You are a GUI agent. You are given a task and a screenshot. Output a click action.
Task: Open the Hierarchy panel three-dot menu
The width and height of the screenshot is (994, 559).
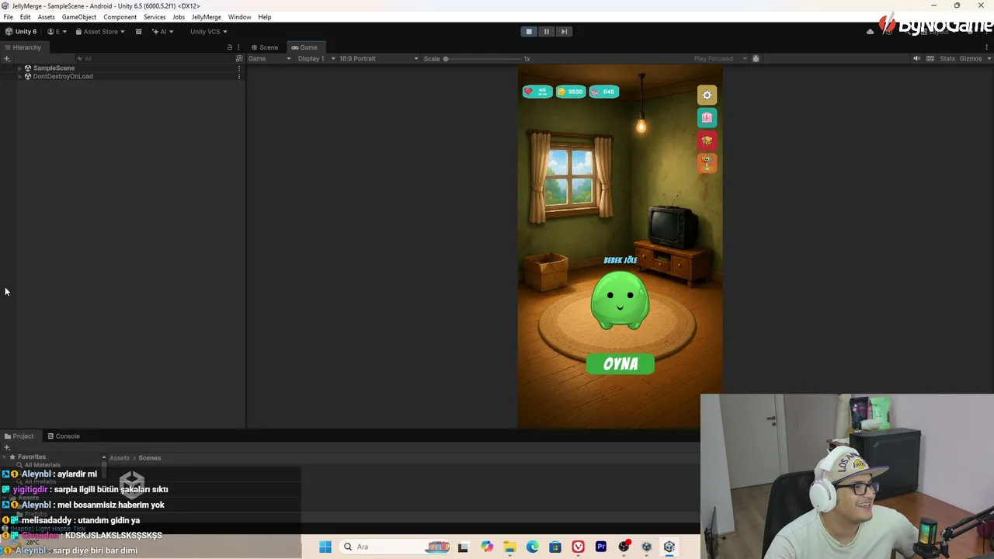click(x=238, y=47)
